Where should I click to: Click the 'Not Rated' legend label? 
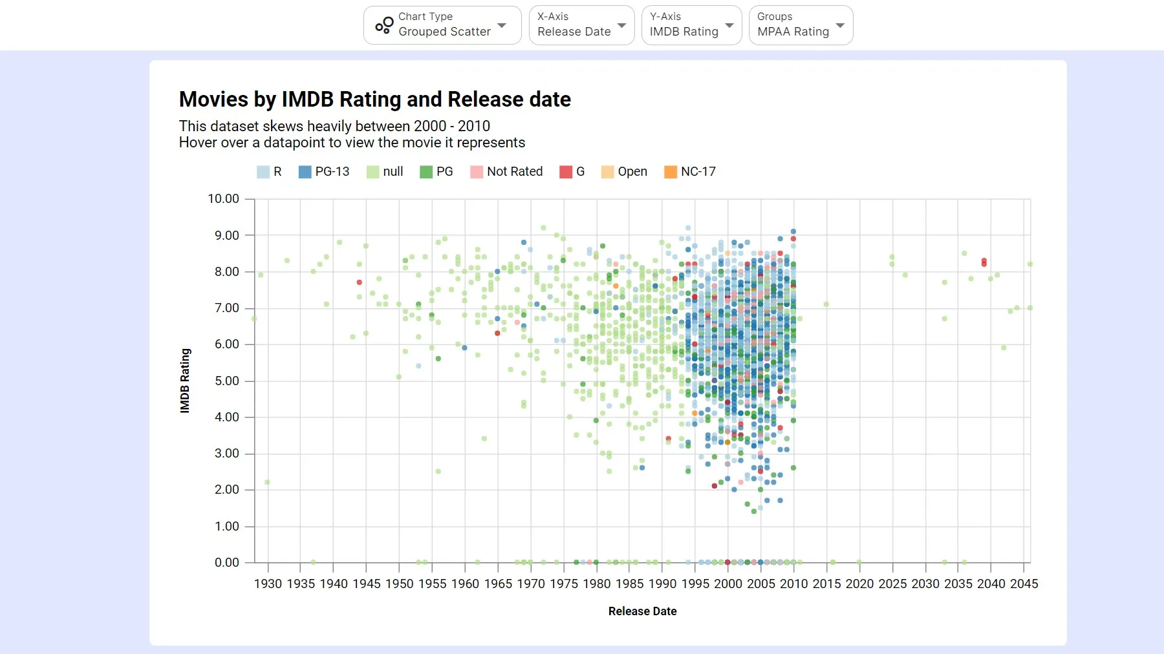click(x=515, y=171)
